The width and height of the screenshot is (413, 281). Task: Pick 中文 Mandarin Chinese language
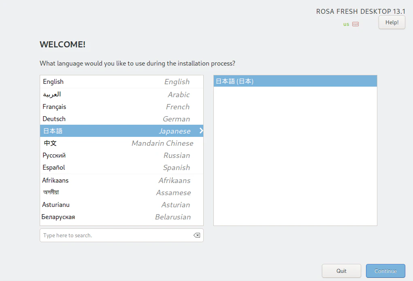pyautogui.click(x=121, y=143)
